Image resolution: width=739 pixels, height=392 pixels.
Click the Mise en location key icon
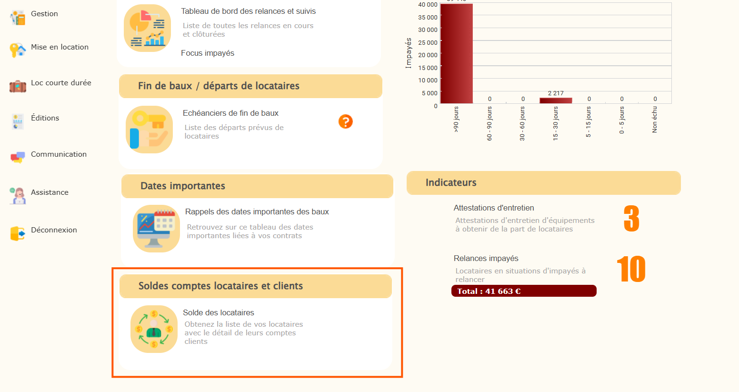[x=18, y=50]
